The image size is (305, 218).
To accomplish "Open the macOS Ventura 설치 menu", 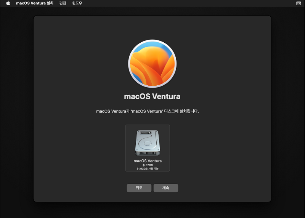I will (x=35, y=3).
